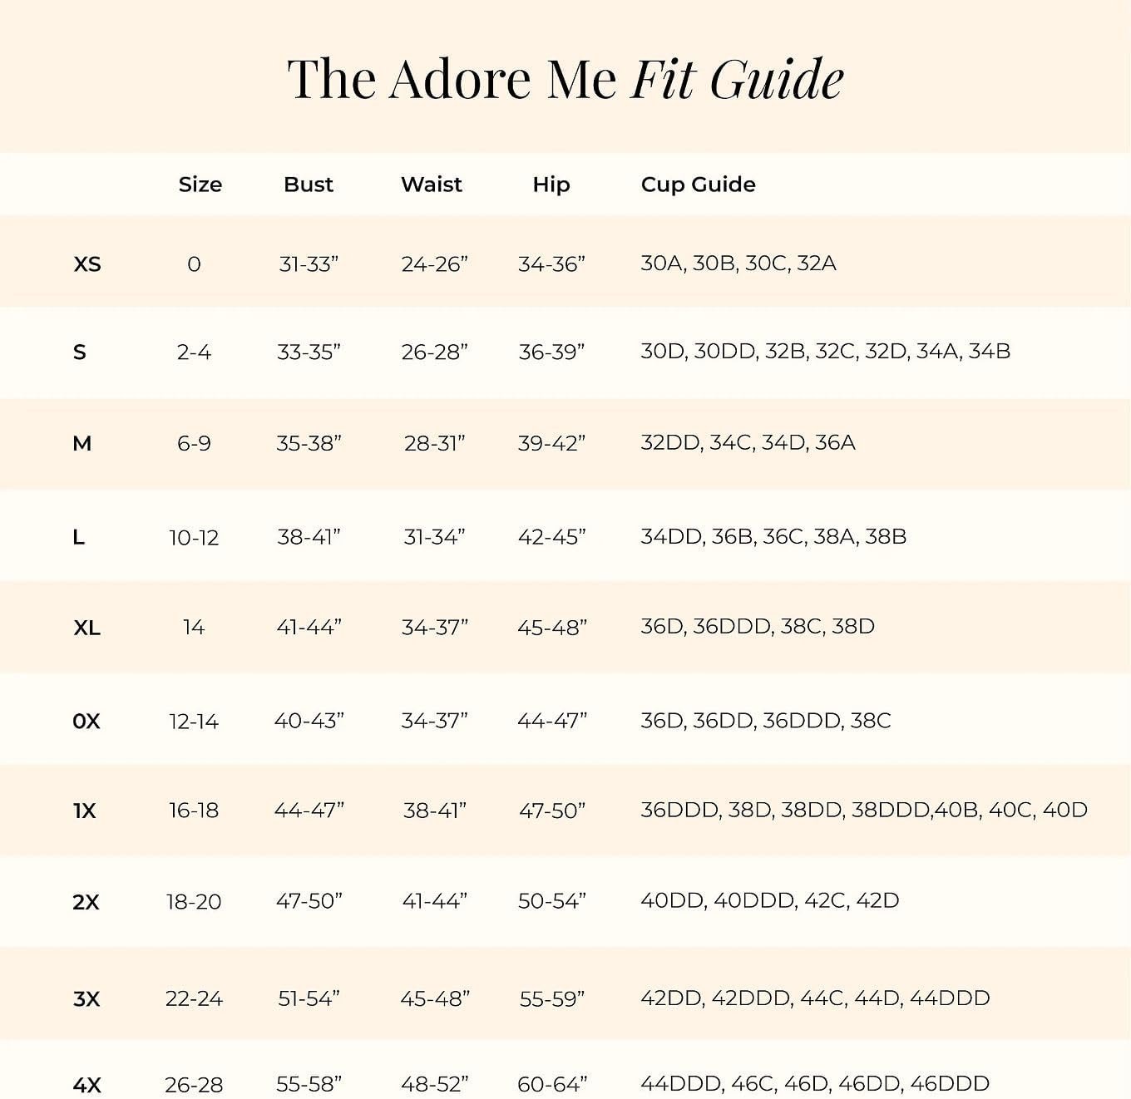Click hip measurement 50-54" in 2X row
This screenshot has width=1131, height=1099.
click(551, 901)
